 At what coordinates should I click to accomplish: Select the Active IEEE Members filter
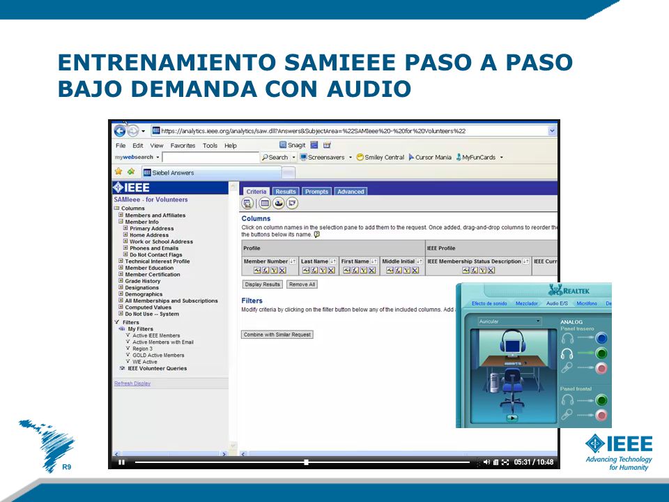[x=156, y=335]
